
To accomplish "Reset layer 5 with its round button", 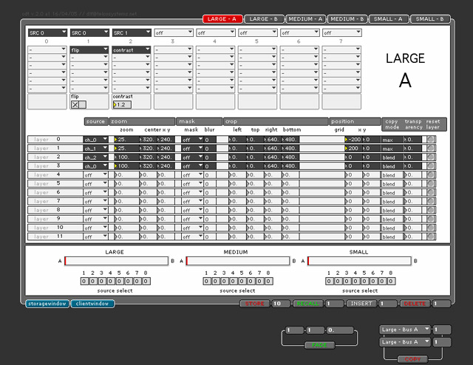I will click(x=430, y=183).
